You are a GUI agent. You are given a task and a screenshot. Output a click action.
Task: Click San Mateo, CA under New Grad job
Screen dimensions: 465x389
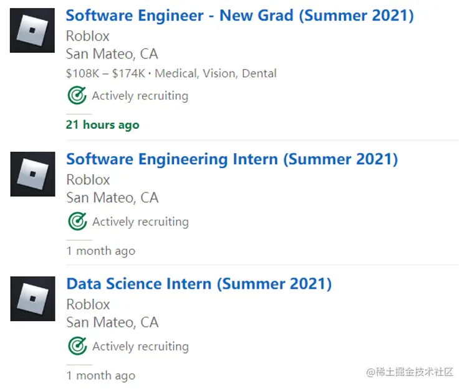(x=112, y=54)
